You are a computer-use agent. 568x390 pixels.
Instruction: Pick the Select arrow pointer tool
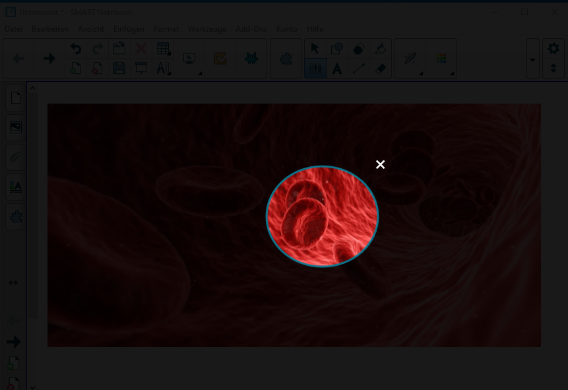point(315,49)
